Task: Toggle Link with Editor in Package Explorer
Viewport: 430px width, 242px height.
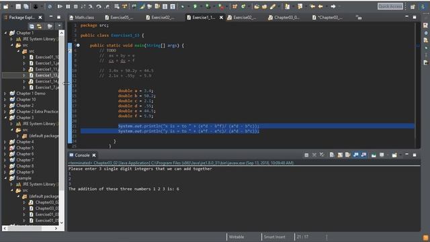Action: pyautogui.click(x=40, y=26)
